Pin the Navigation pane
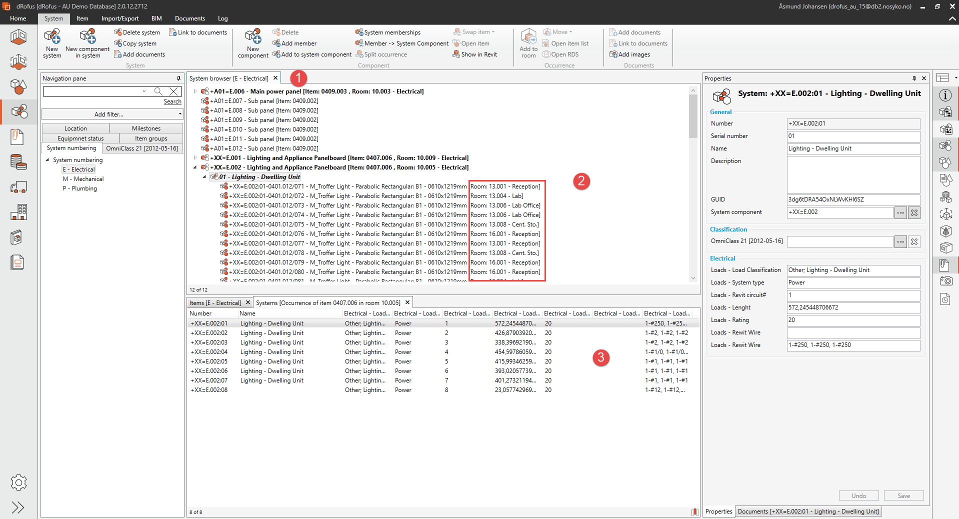Screen dimensions: 959x519 click(178, 78)
